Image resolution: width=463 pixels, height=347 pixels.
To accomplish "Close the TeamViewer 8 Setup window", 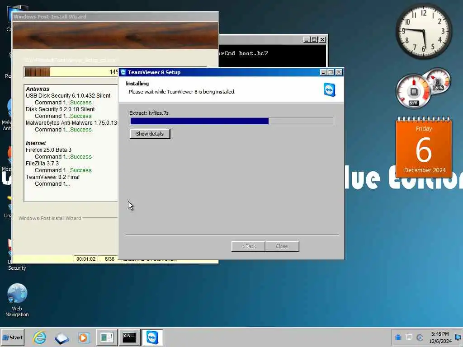I will [339, 72].
